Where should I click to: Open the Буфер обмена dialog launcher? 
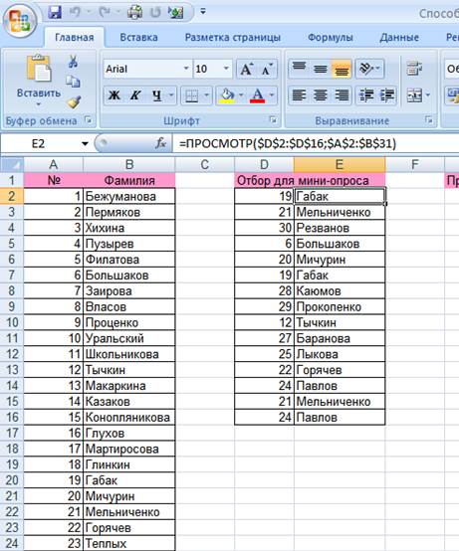click(x=89, y=120)
